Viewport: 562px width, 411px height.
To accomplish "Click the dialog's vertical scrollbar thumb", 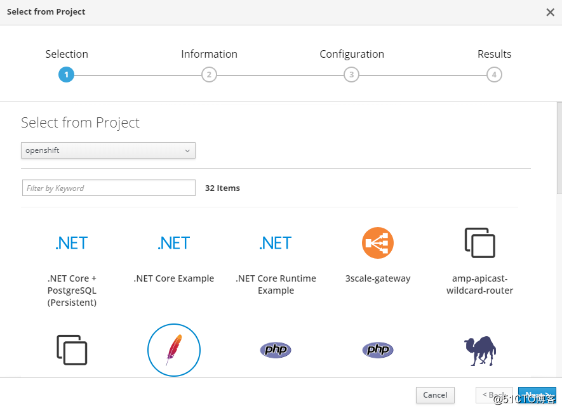I will [x=559, y=148].
